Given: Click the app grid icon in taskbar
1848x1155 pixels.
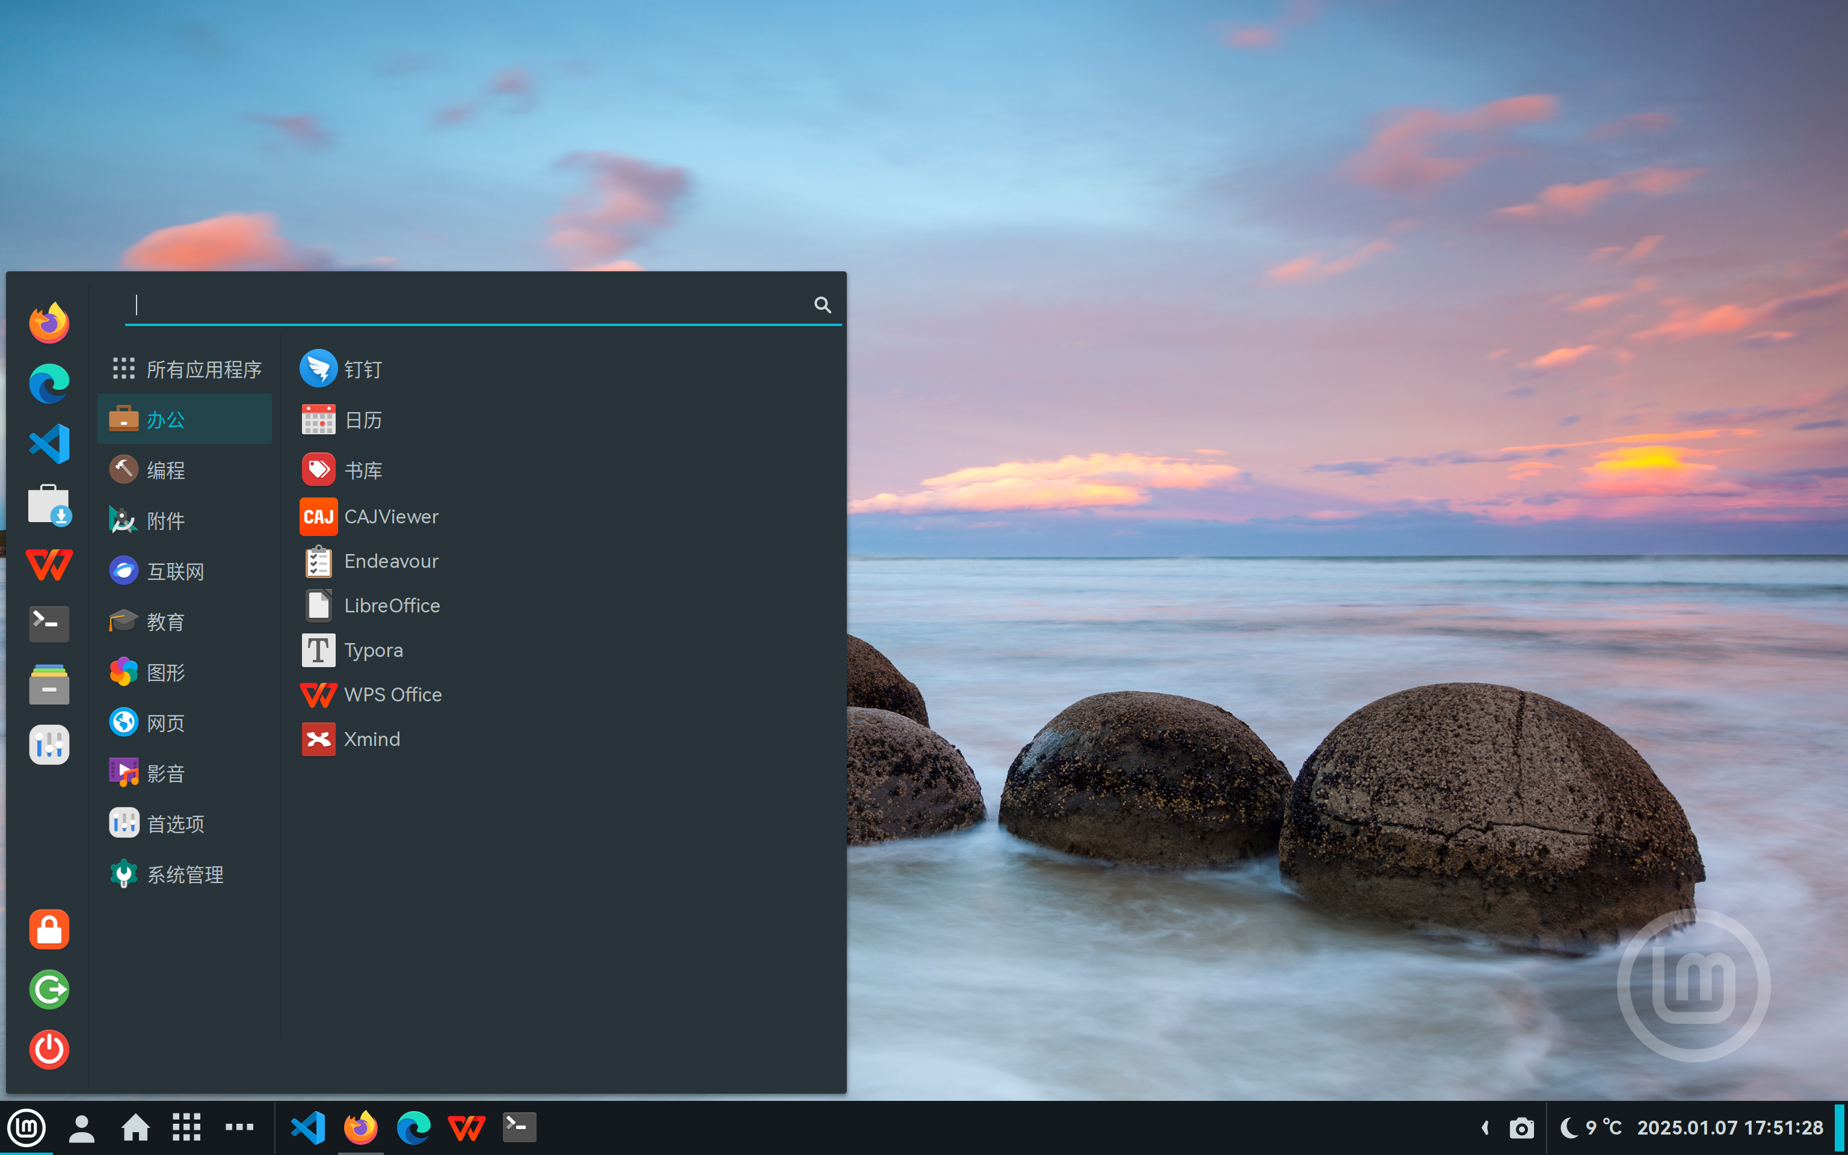Looking at the screenshot, I should coord(186,1127).
